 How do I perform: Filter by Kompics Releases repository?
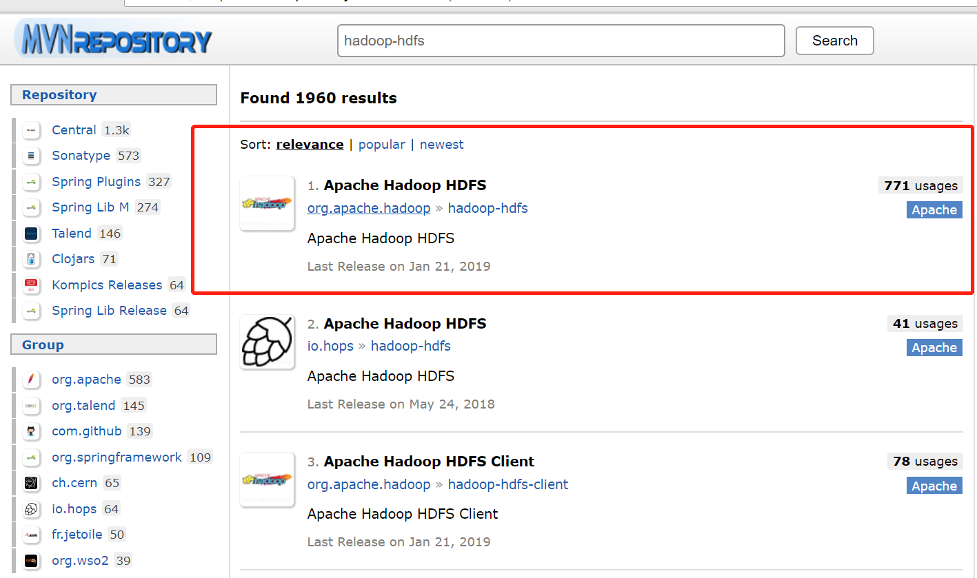pos(107,285)
